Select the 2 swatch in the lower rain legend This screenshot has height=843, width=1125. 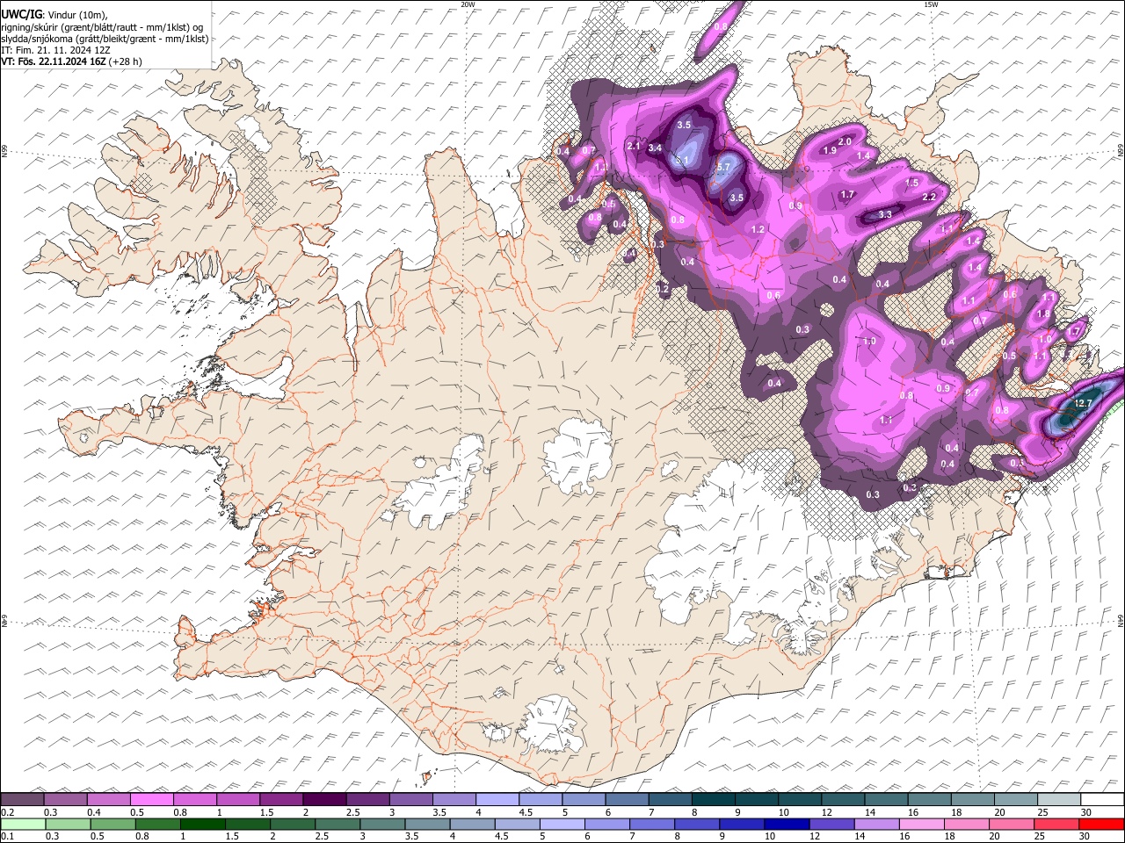[x=293, y=824]
